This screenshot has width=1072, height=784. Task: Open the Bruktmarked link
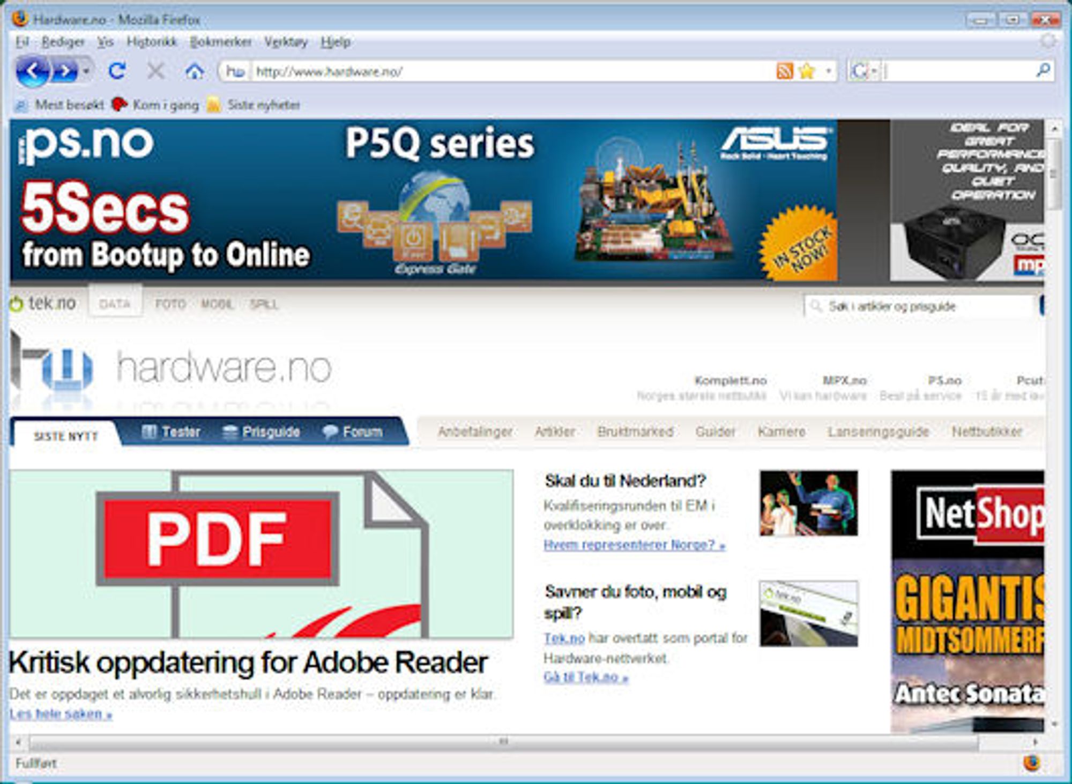tap(635, 432)
